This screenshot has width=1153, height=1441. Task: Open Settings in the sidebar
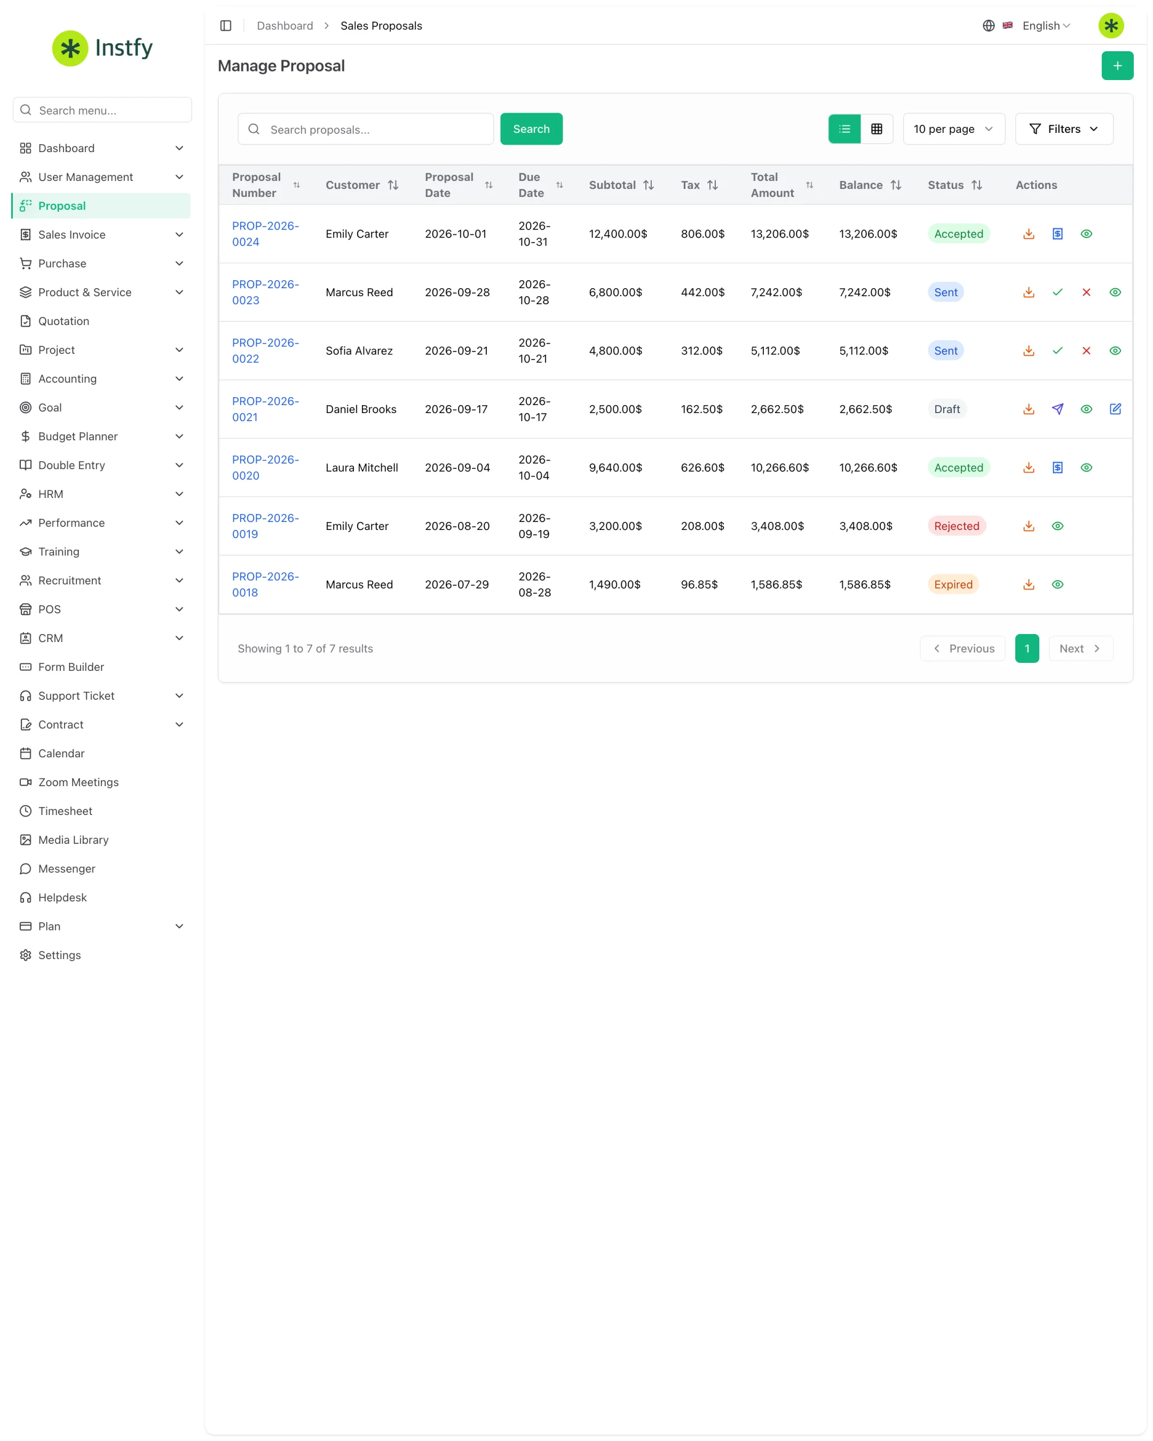(101, 955)
